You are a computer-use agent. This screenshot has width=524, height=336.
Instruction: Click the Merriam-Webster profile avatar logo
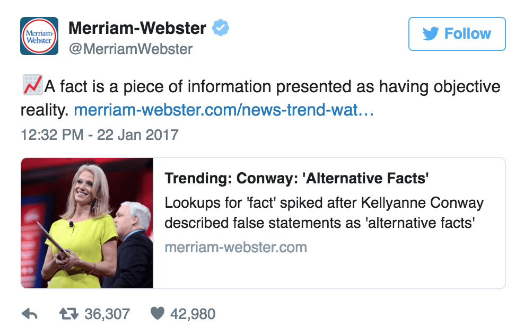[39, 36]
